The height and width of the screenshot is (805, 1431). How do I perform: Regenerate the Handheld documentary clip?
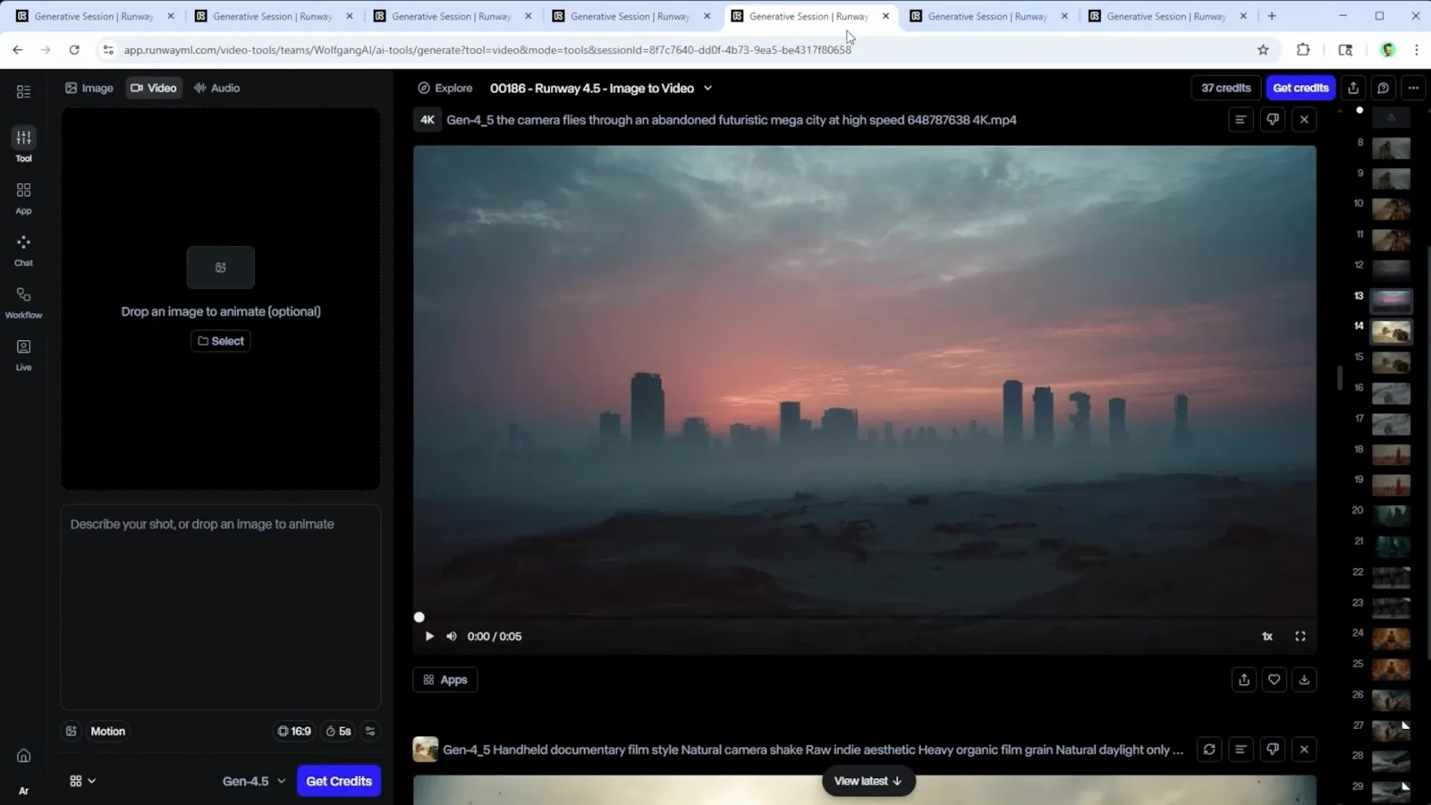coord(1209,750)
